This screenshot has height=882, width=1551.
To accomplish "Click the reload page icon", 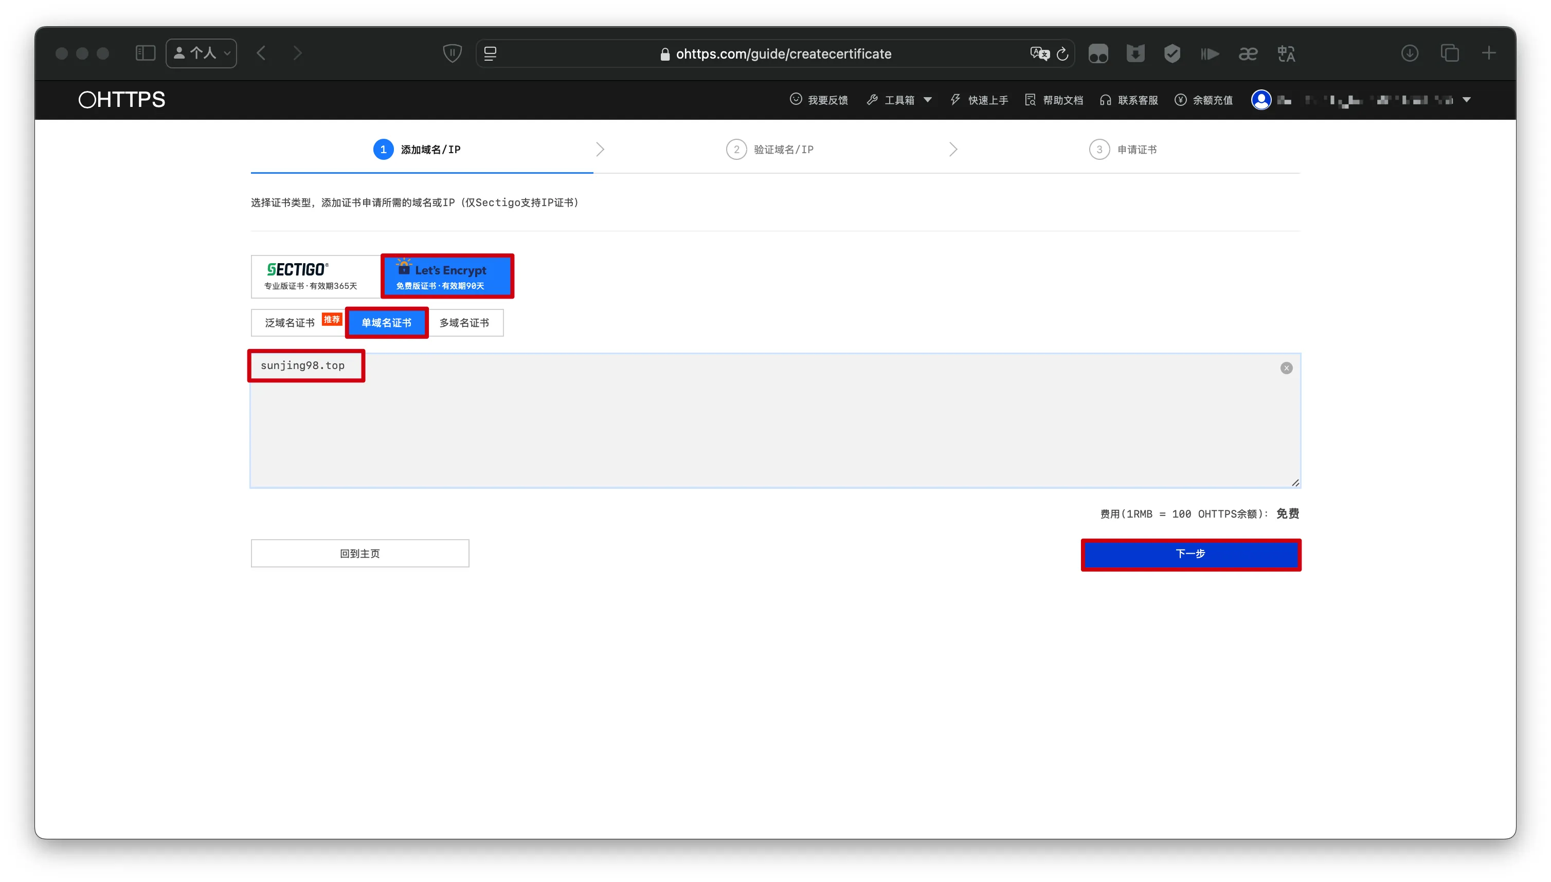I will (1062, 54).
